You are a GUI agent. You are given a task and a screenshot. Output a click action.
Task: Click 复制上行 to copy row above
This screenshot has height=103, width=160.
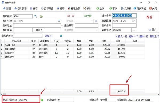pyautogui.click(x=154, y=36)
